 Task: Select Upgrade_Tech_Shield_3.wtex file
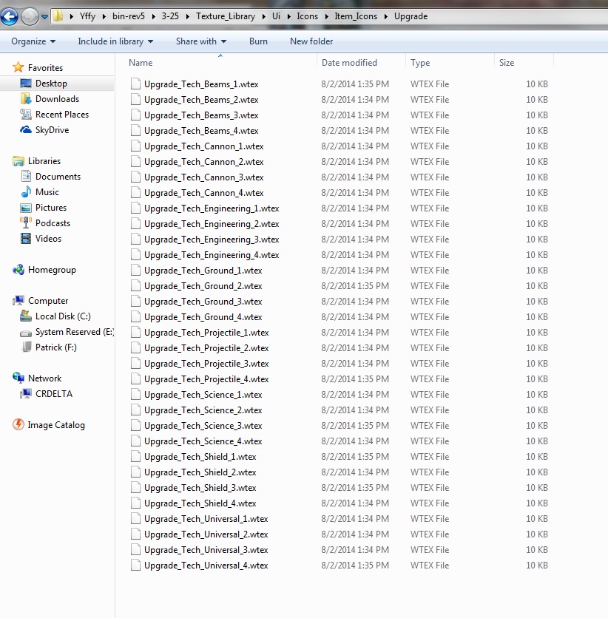[x=200, y=488]
